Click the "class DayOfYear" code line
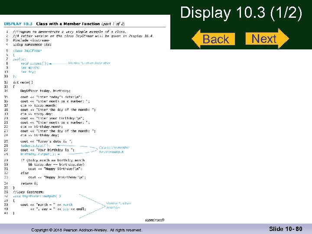 [x=27, y=51]
